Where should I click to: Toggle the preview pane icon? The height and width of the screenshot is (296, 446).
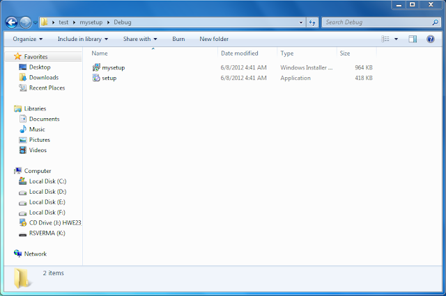[413, 39]
